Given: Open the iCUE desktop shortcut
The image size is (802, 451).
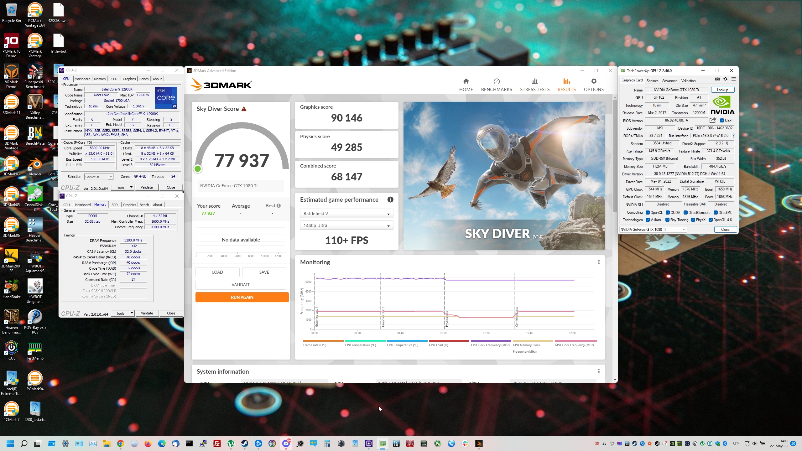Looking at the screenshot, I should [x=11, y=350].
